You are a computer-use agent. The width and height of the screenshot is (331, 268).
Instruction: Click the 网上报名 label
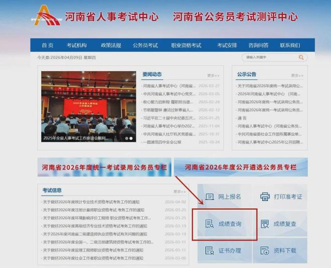tap(230, 197)
